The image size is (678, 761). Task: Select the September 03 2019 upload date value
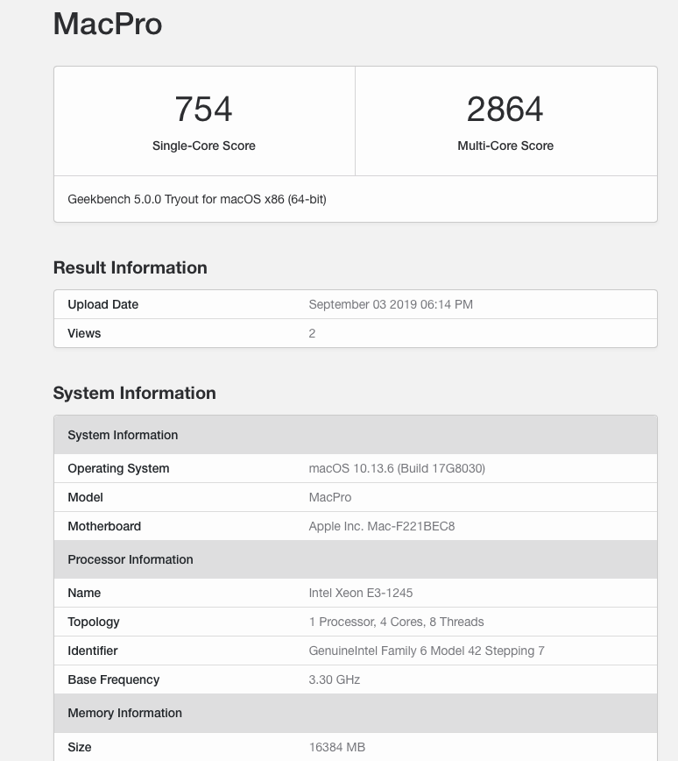[391, 304]
